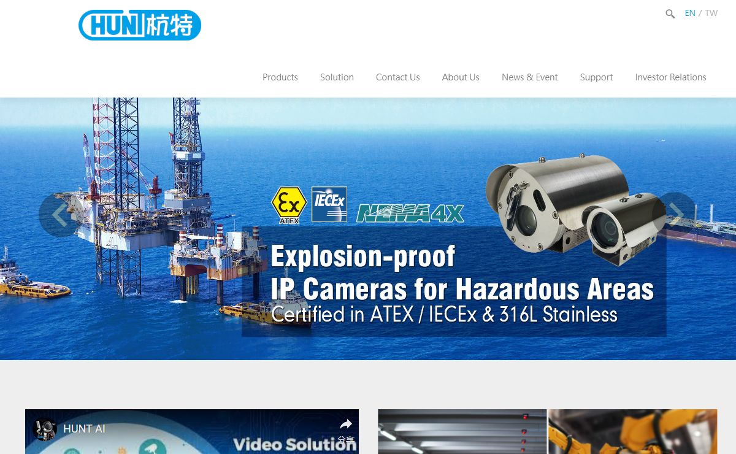Viewport: 736px width, 454px height.
Task: Open HUNT AI video title link
Action: coord(84,429)
